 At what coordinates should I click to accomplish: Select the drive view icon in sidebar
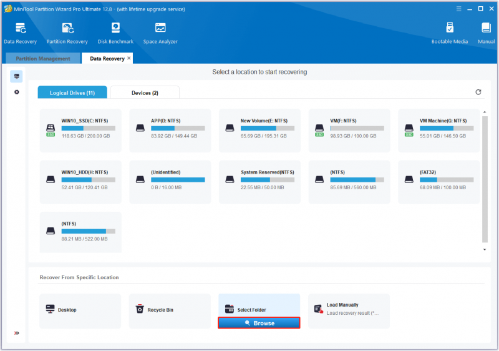pos(17,76)
